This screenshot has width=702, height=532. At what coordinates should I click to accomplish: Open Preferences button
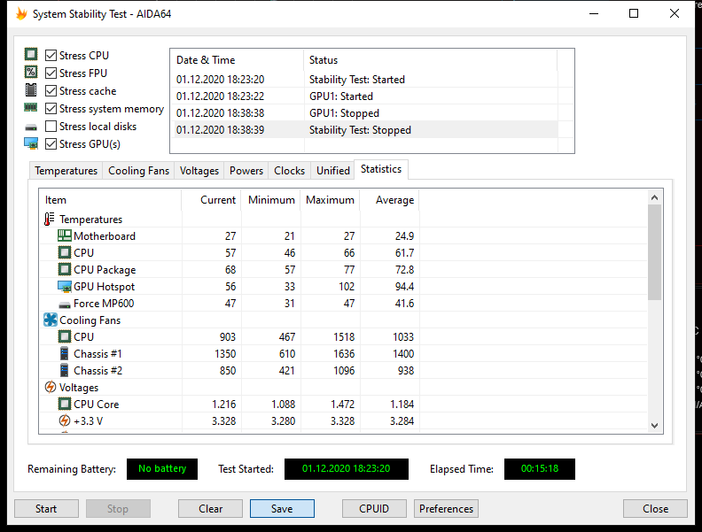click(446, 509)
